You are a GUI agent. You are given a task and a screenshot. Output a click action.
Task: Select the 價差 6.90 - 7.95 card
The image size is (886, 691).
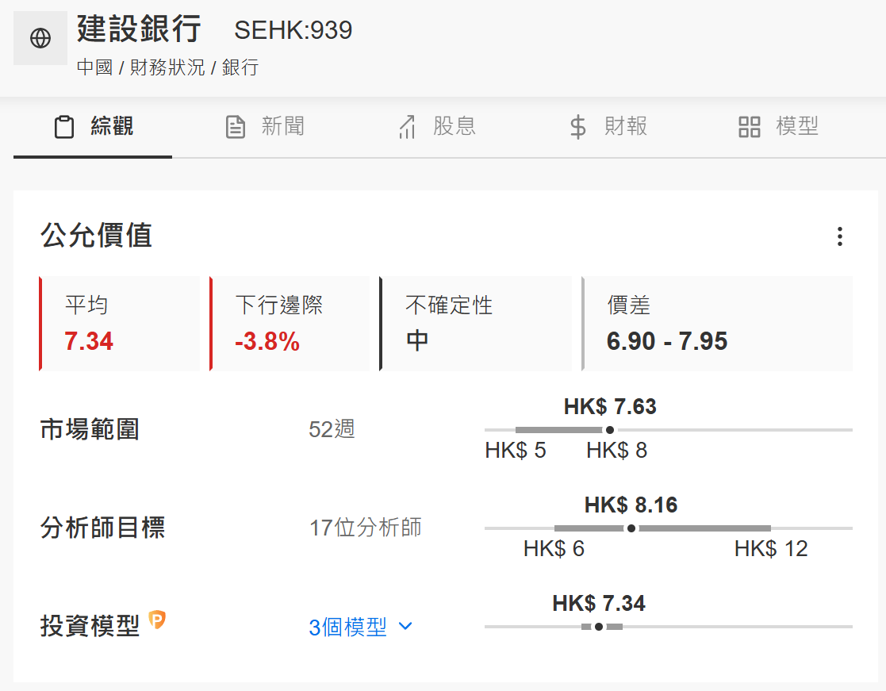[x=717, y=324]
